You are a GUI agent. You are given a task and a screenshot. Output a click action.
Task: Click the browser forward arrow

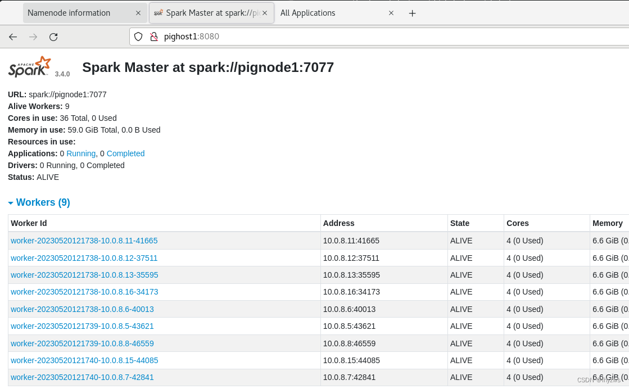(33, 37)
